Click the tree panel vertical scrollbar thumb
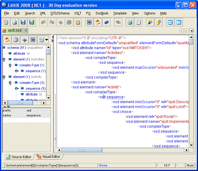Screen dimensions: 198x171 point(48,52)
